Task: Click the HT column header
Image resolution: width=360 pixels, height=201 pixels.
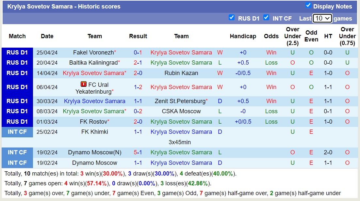Action: pyautogui.click(x=328, y=36)
